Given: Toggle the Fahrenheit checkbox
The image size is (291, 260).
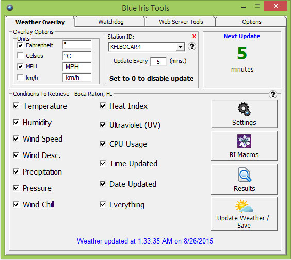Looking at the screenshot, I should 20,45.
